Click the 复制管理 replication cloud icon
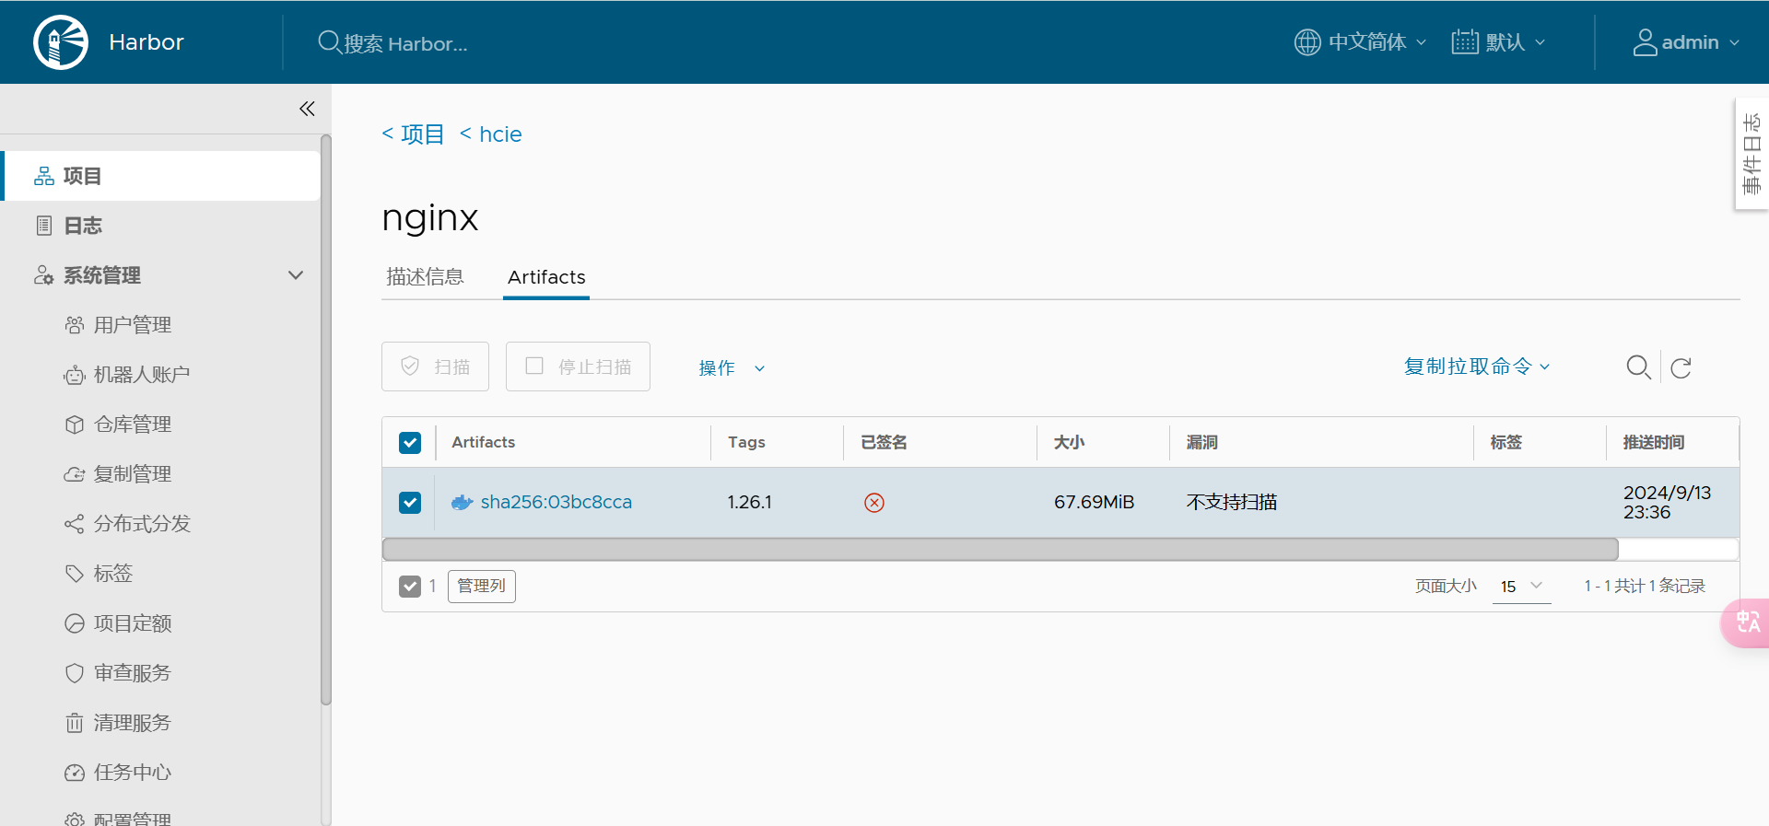 pyautogui.click(x=75, y=474)
